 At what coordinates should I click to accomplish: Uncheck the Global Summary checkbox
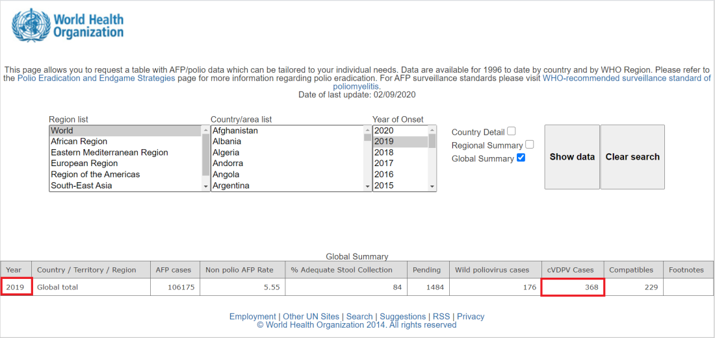(x=521, y=158)
